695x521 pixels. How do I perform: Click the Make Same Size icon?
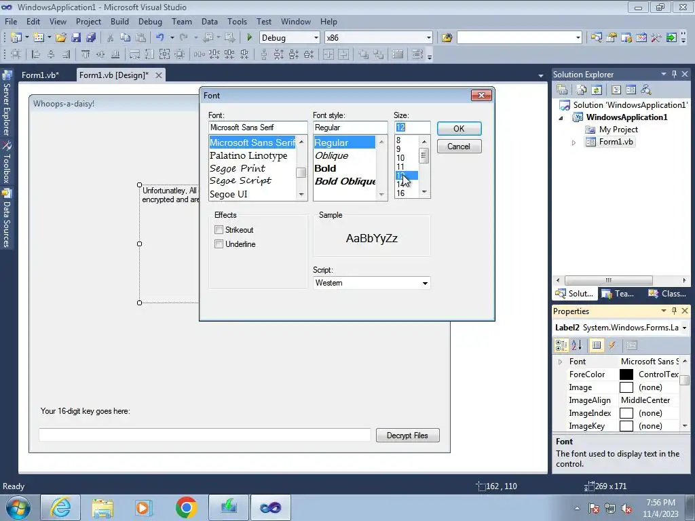click(x=164, y=54)
